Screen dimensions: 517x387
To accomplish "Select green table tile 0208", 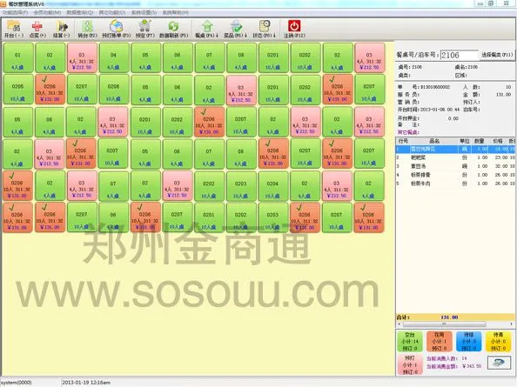I will [114, 90].
